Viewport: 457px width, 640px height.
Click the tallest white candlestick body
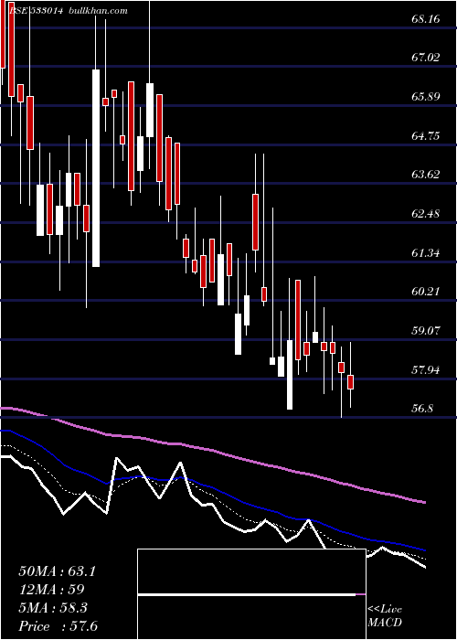(96, 168)
